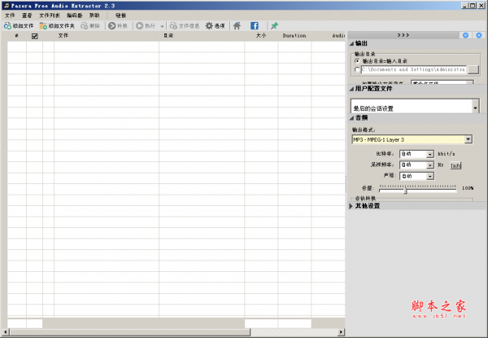488x338 pixels.
Task: Open the 最后的会话设置 profile dropdown
Action: coord(475,106)
